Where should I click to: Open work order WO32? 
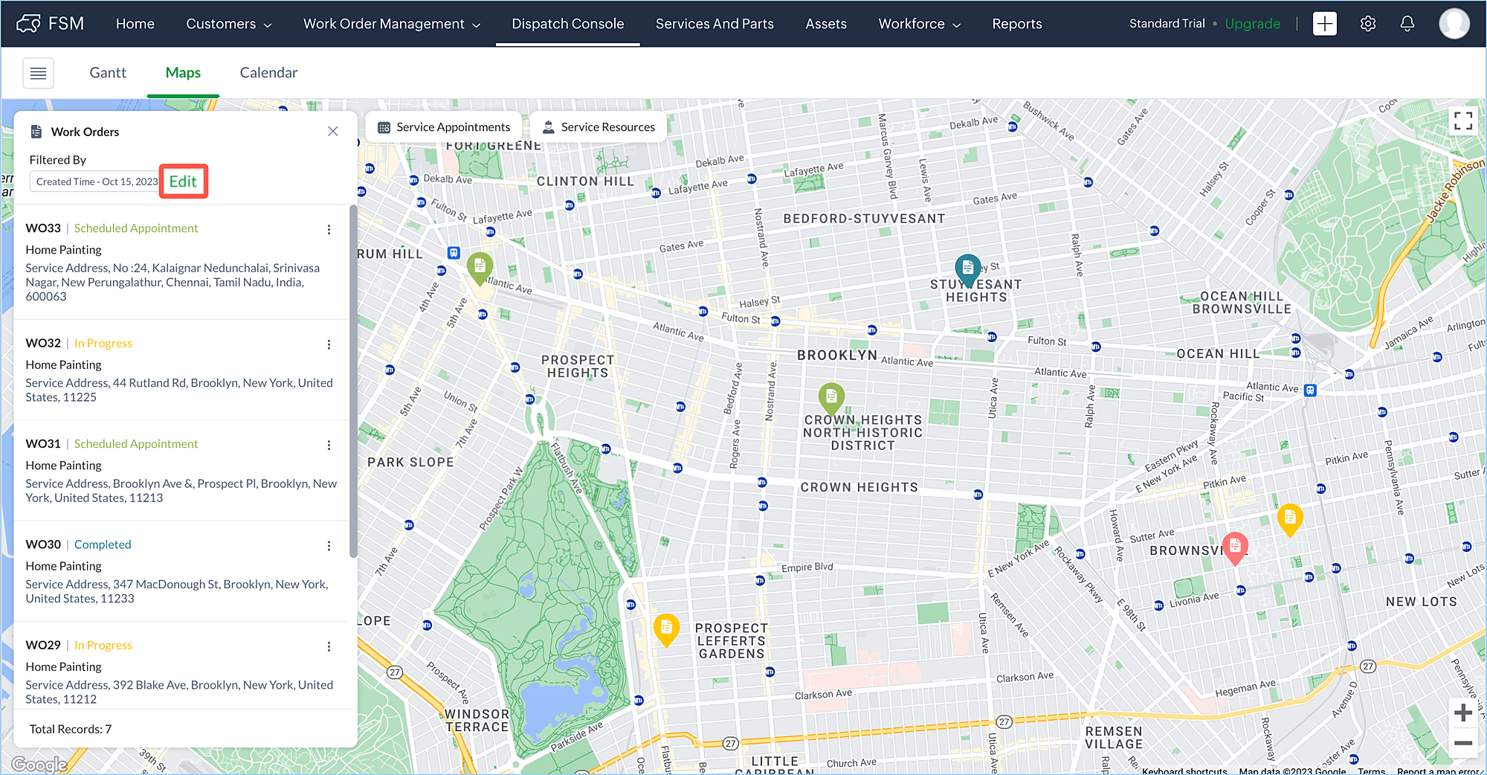pos(43,344)
